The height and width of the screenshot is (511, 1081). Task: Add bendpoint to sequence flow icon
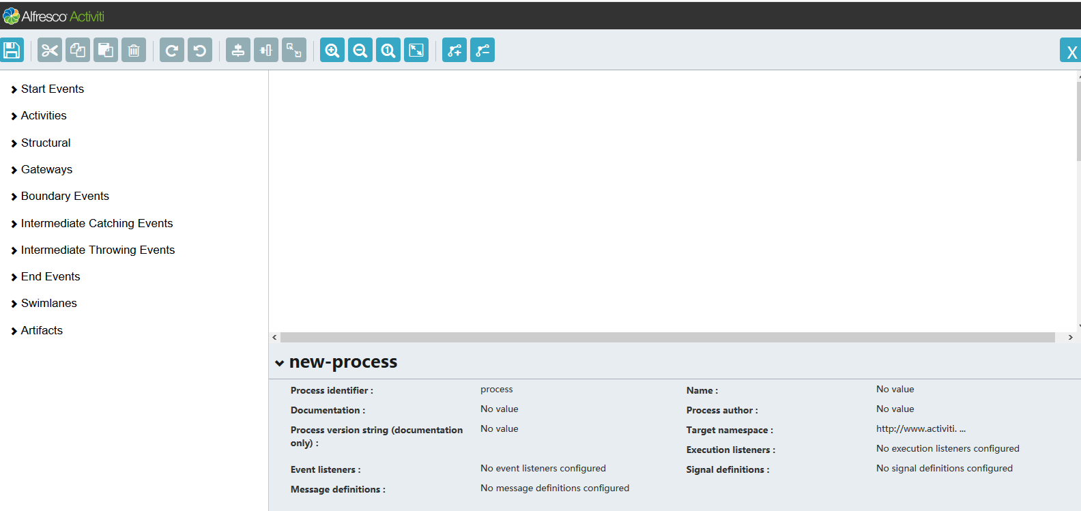pos(455,50)
